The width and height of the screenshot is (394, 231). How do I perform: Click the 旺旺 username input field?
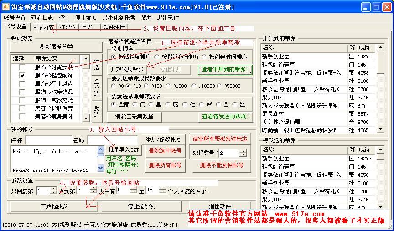[x=47, y=140]
